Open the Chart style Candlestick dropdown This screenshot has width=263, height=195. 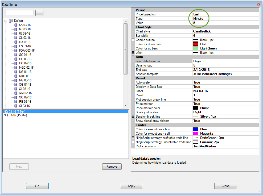coord(225,31)
